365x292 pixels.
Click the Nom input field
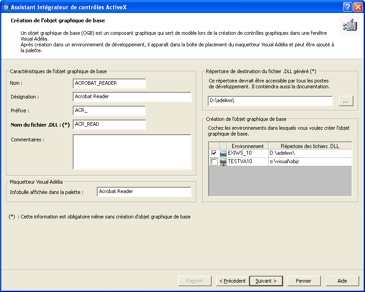pos(109,83)
